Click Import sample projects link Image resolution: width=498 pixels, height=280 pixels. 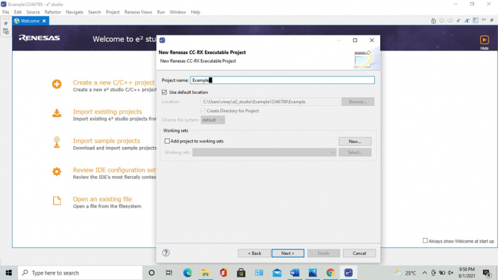pyautogui.click(x=107, y=141)
